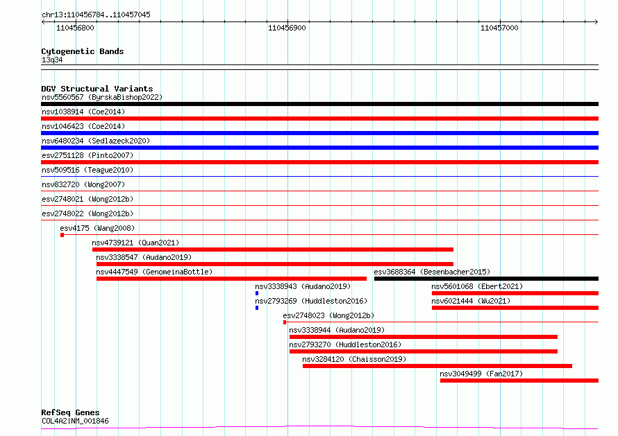Open the nsv1046423 (Coe2014) variant label
The height and width of the screenshot is (436, 618).
pos(83,126)
